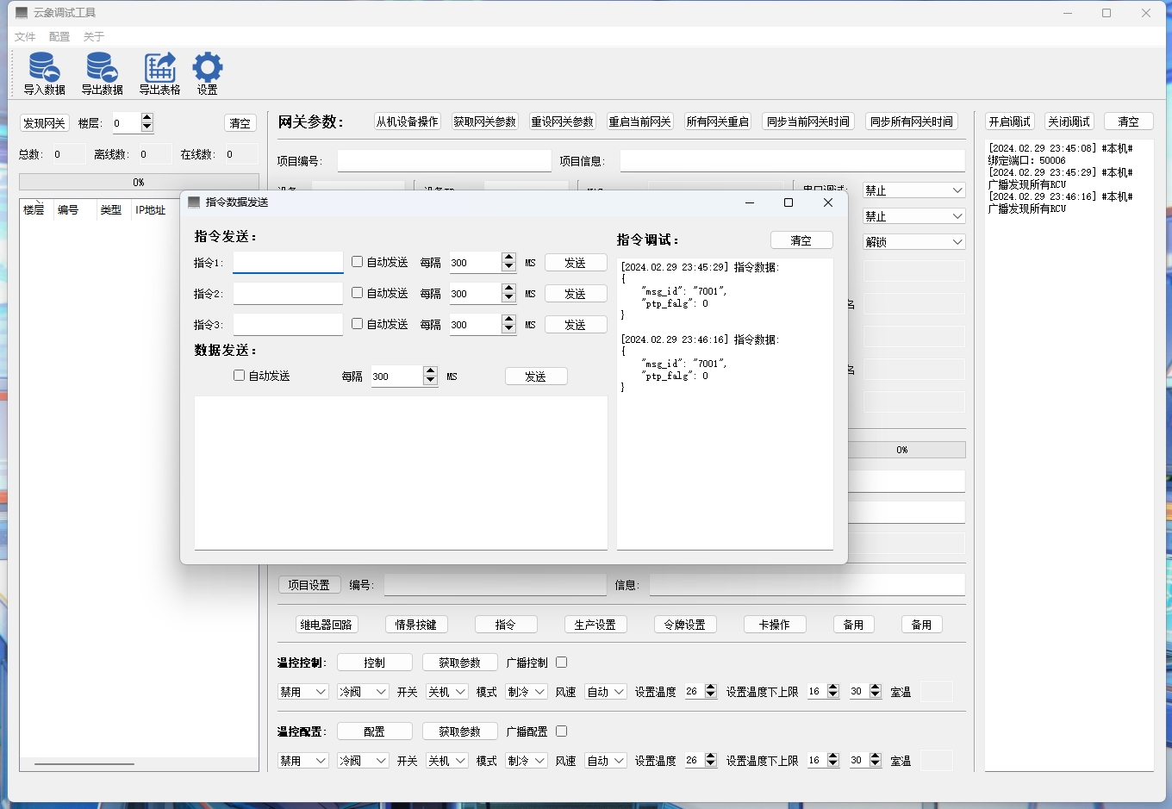Maximize the 指令数据发送 dialog
Screen dimensions: 1172x809
tap(788, 202)
